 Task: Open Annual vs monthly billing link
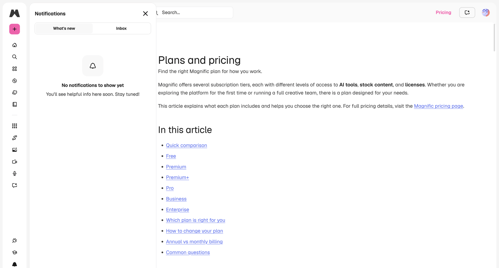pyautogui.click(x=194, y=242)
